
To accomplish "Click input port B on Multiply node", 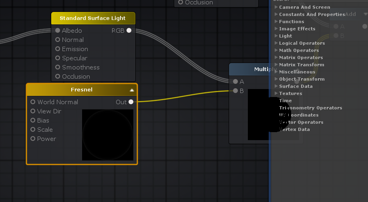I will click(x=235, y=91).
